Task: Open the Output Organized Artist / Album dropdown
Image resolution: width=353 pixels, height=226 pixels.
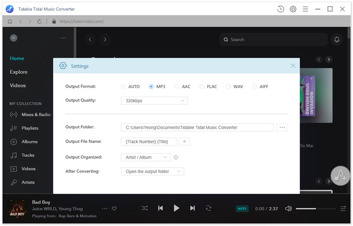Action: (x=146, y=158)
